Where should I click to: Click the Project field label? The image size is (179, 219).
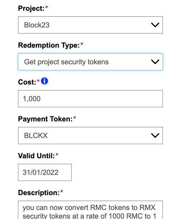click(x=31, y=8)
